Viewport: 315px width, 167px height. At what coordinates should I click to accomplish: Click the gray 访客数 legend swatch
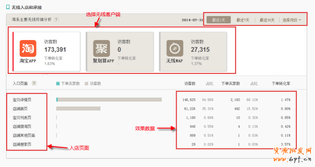click(87, 83)
